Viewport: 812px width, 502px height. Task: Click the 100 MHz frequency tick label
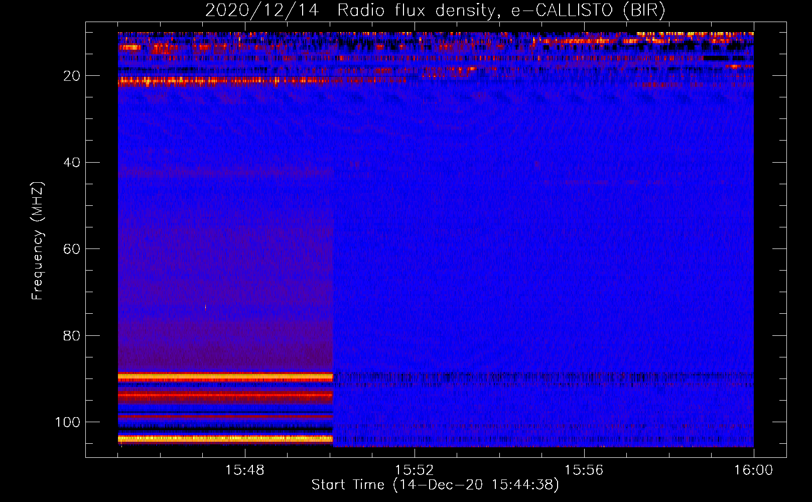68,422
